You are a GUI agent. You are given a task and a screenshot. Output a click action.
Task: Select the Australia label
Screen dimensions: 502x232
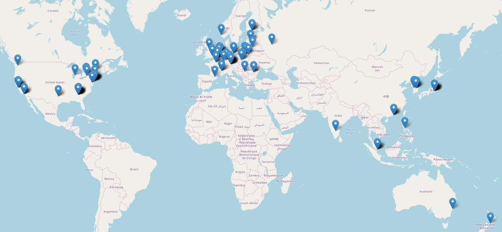pos(425,191)
